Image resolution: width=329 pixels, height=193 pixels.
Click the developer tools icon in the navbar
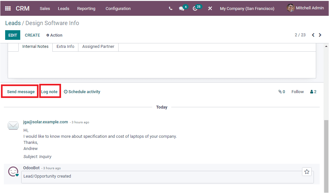tap(210, 8)
